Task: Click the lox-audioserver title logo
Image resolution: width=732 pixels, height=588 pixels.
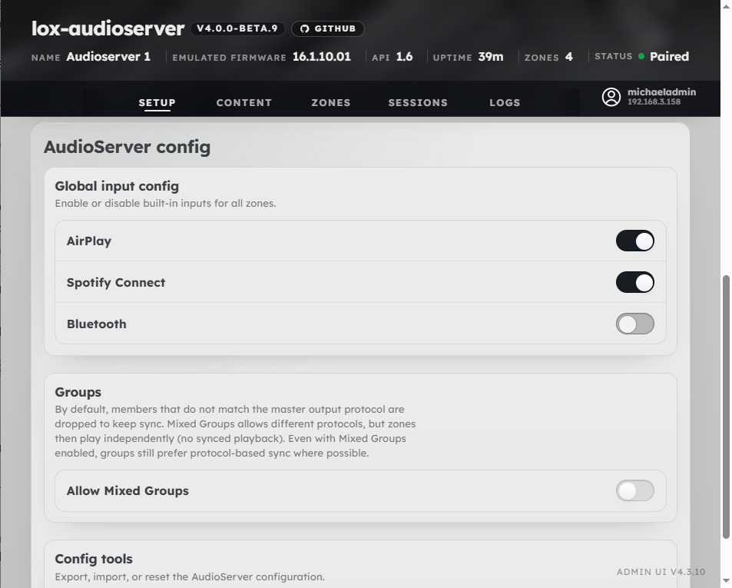Action: pyautogui.click(x=108, y=28)
